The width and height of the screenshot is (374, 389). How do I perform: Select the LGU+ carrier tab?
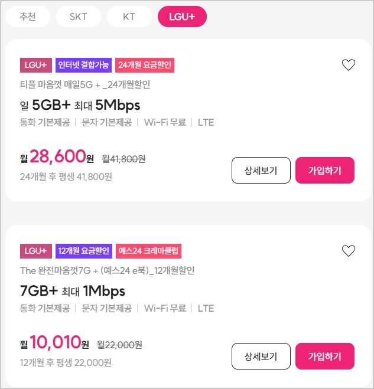[182, 17]
